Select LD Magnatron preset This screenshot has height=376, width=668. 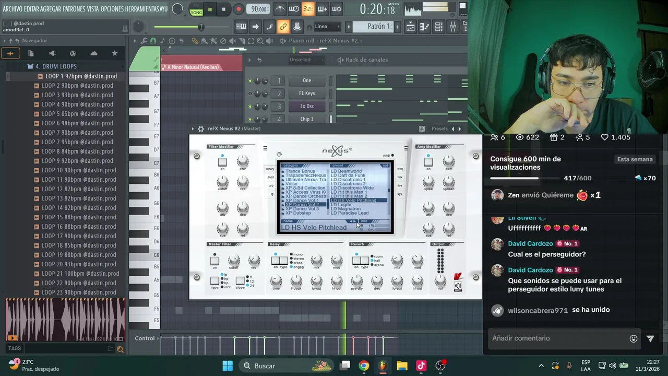pos(345,209)
